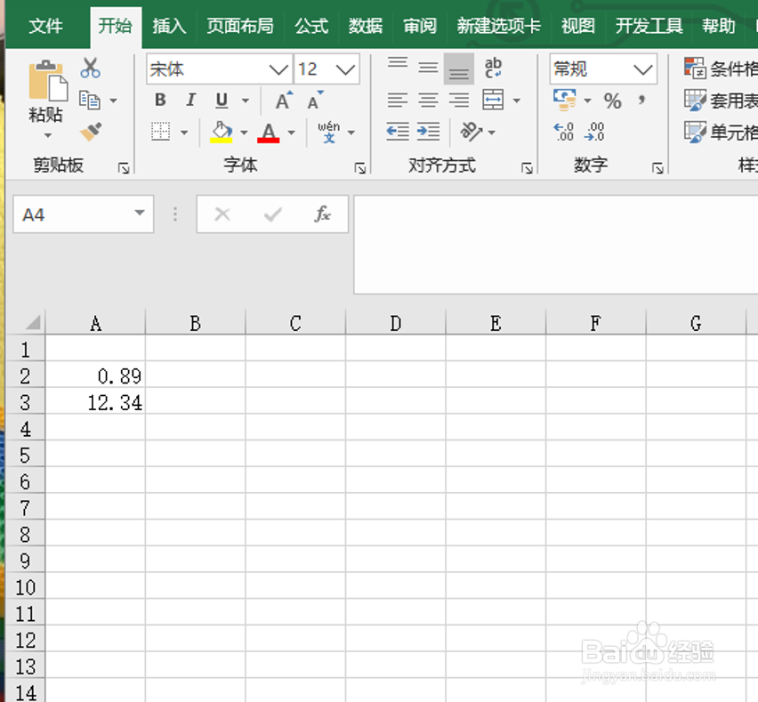Open the font size dropdown 12
This screenshot has height=702, width=758.
[x=346, y=69]
